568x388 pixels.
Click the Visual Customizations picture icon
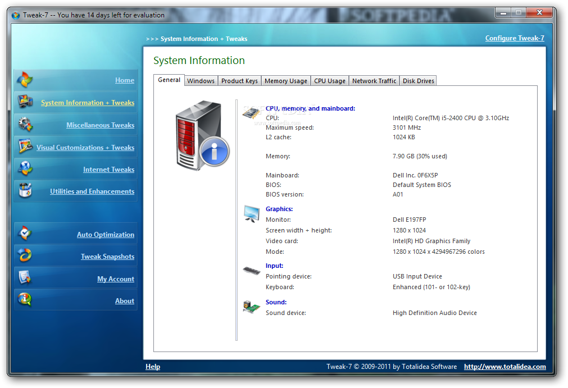point(25,147)
